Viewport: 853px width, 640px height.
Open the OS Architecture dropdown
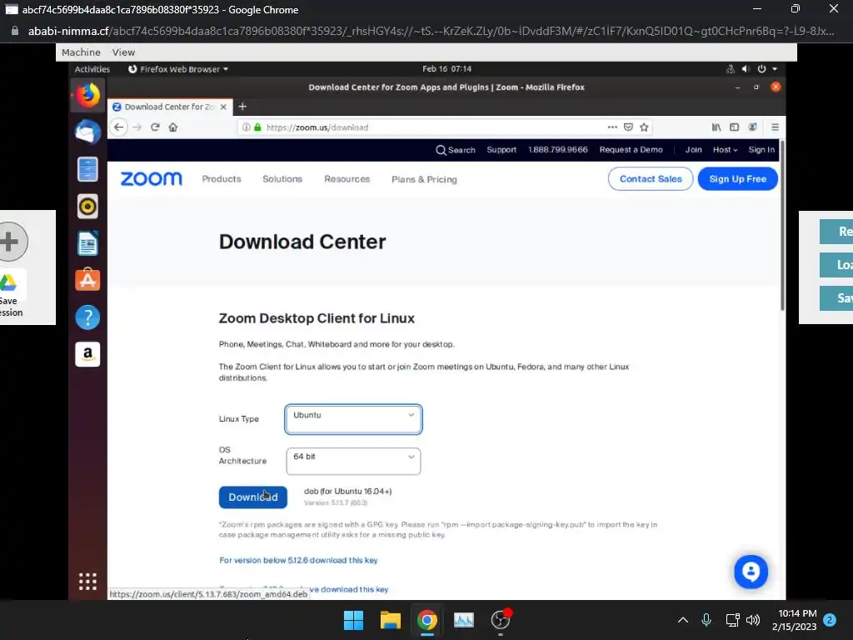[353, 461]
